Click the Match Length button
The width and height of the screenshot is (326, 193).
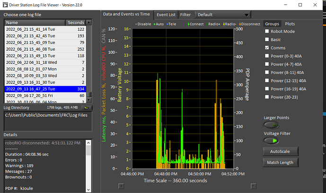tap(280, 162)
